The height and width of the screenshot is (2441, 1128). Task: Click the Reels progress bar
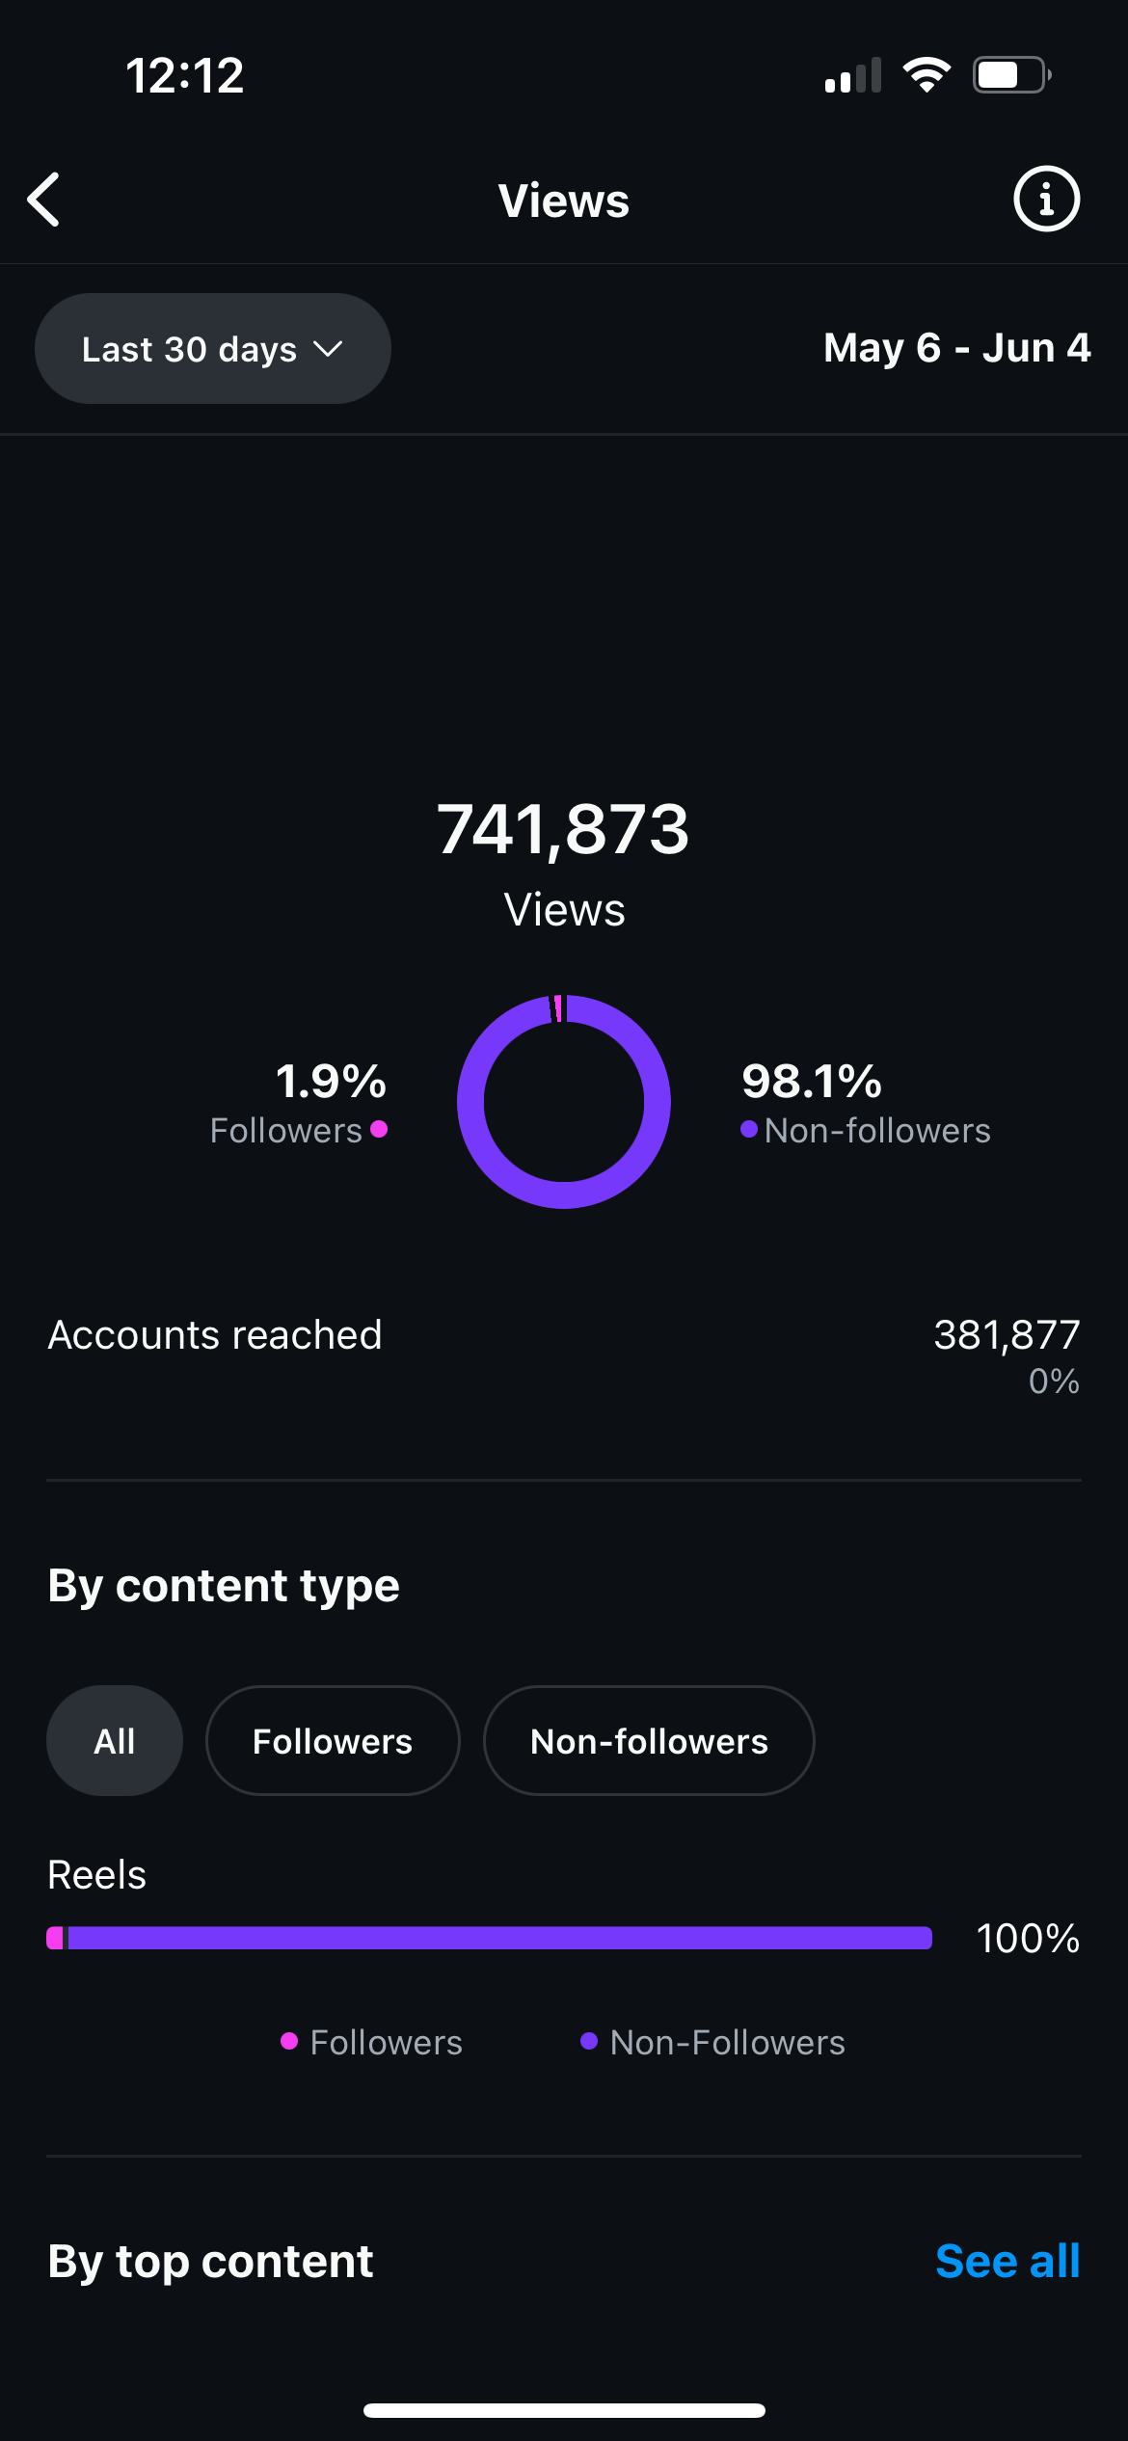point(490,1938)
